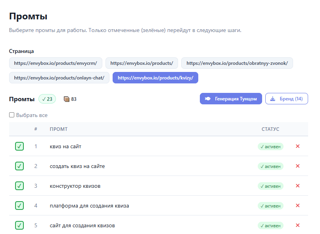Click the brown box icon next to 83
320x234 pixels.
coord(67,99)
